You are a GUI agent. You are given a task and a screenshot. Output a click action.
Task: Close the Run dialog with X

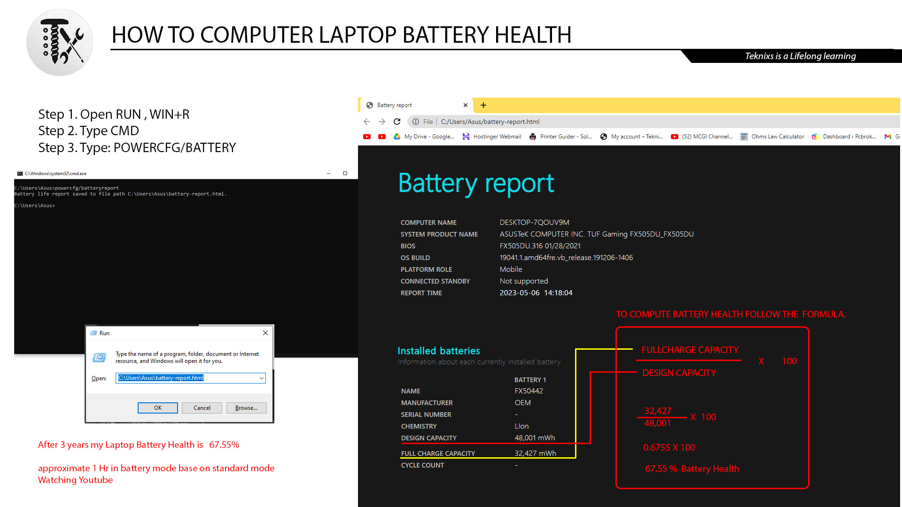(x=265, y=333)
